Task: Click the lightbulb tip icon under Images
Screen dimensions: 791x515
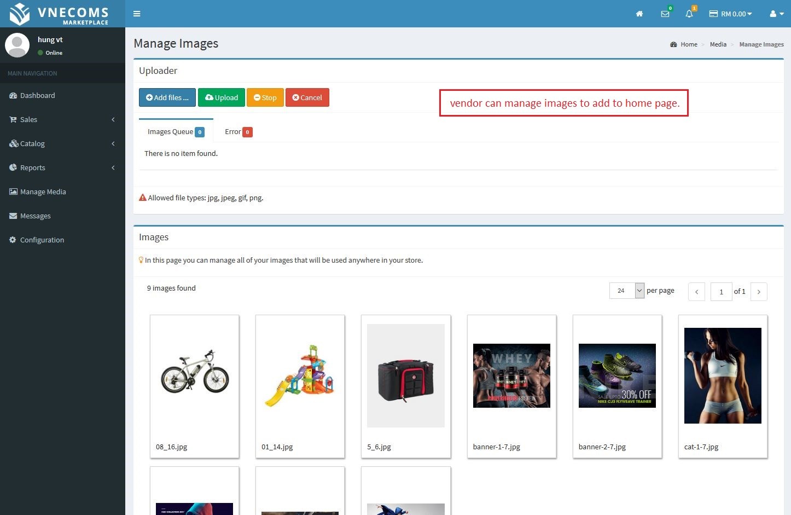Action: coord(141,260)
